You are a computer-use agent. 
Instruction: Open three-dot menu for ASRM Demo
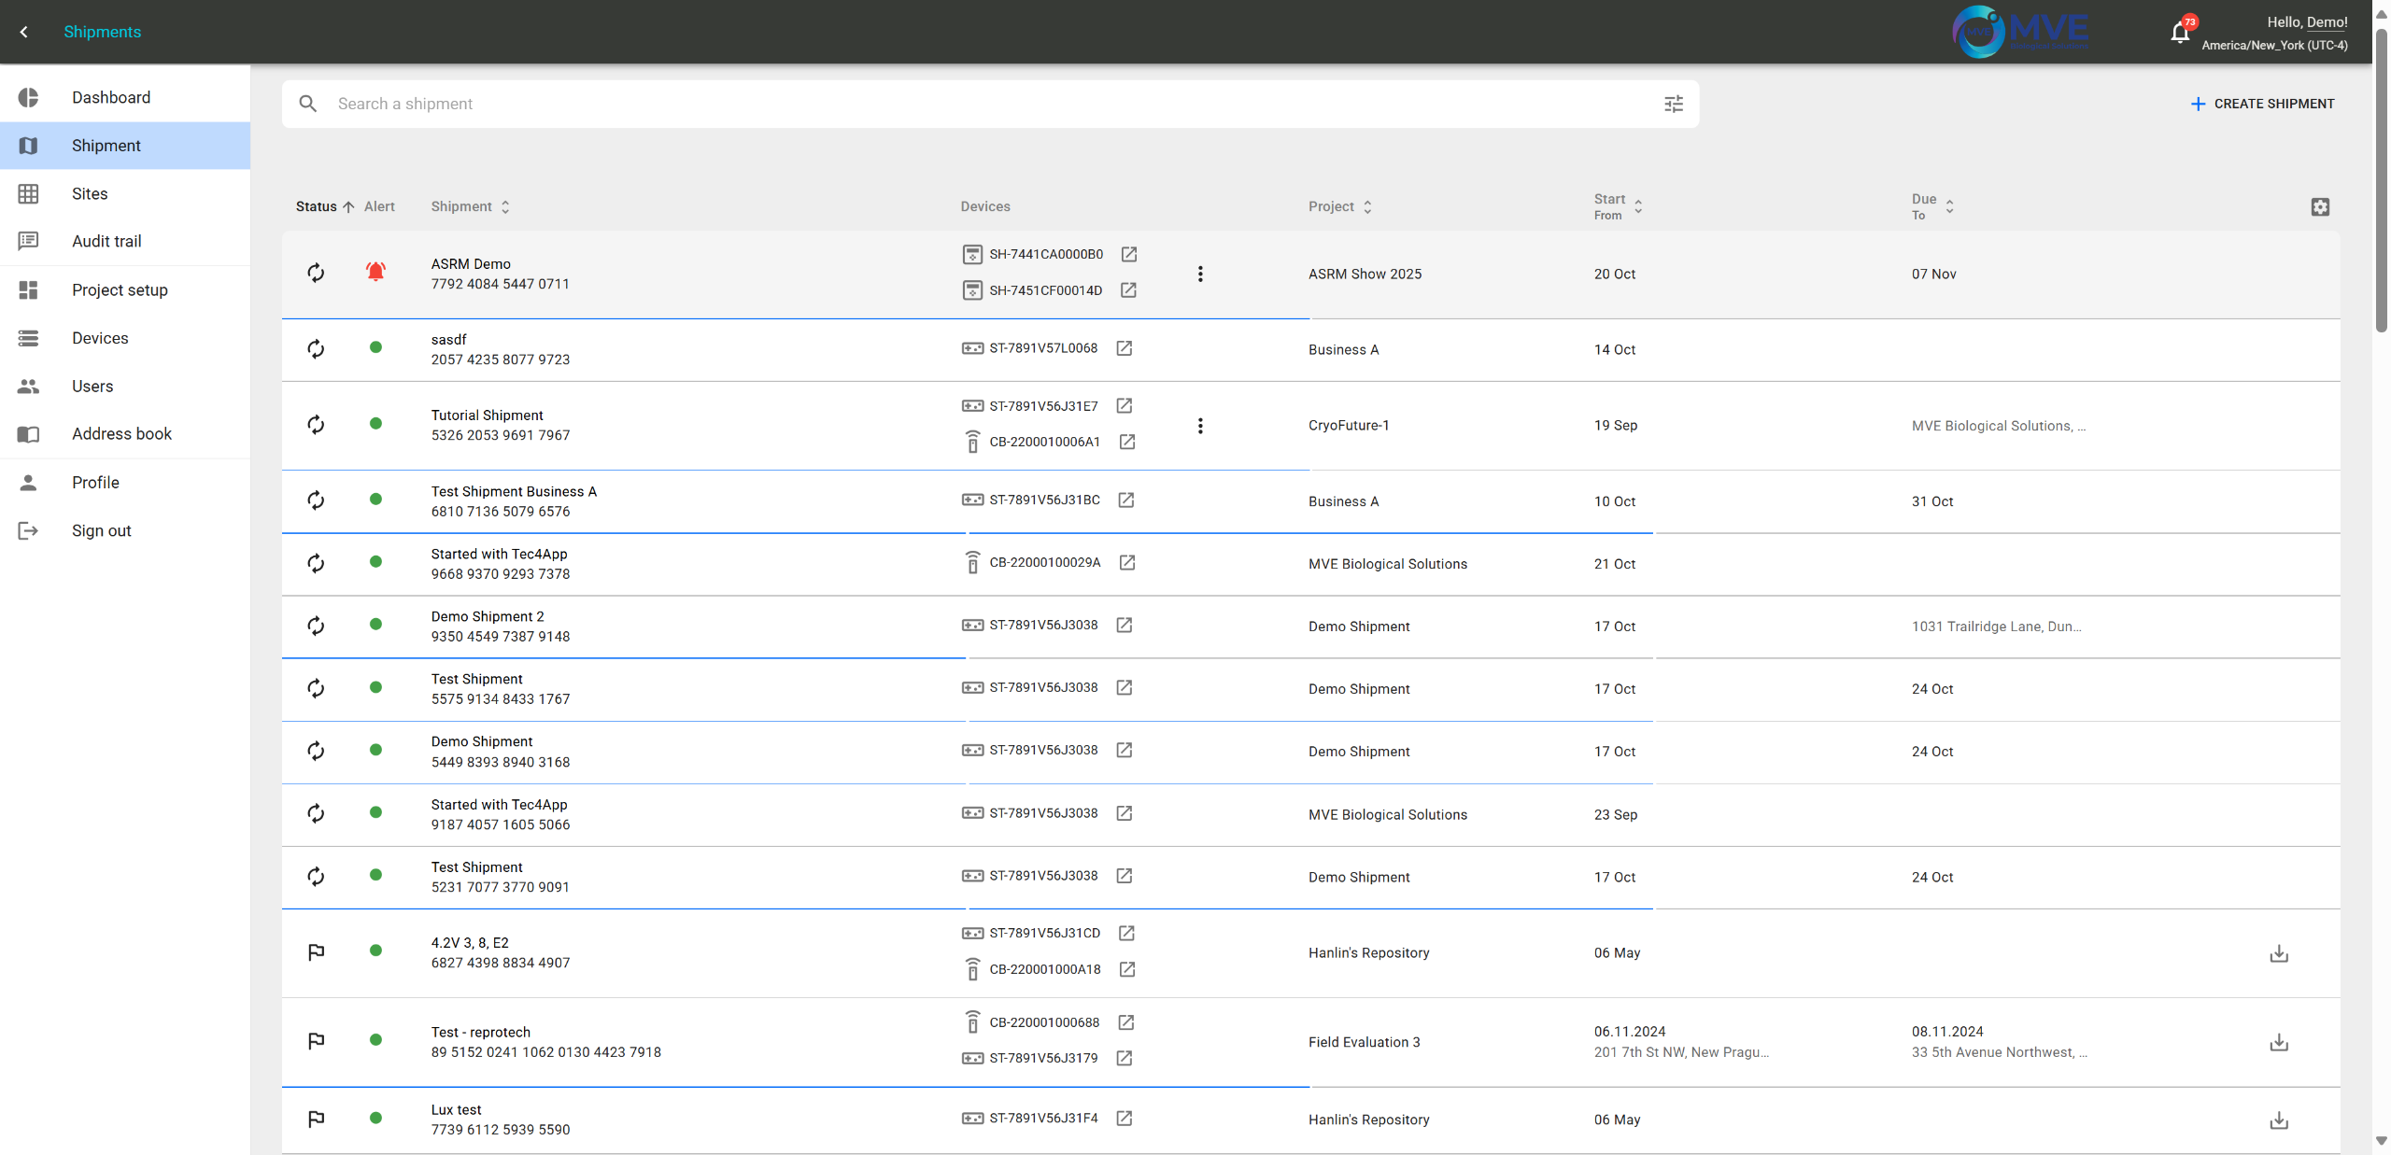(x=1200, y=274)
